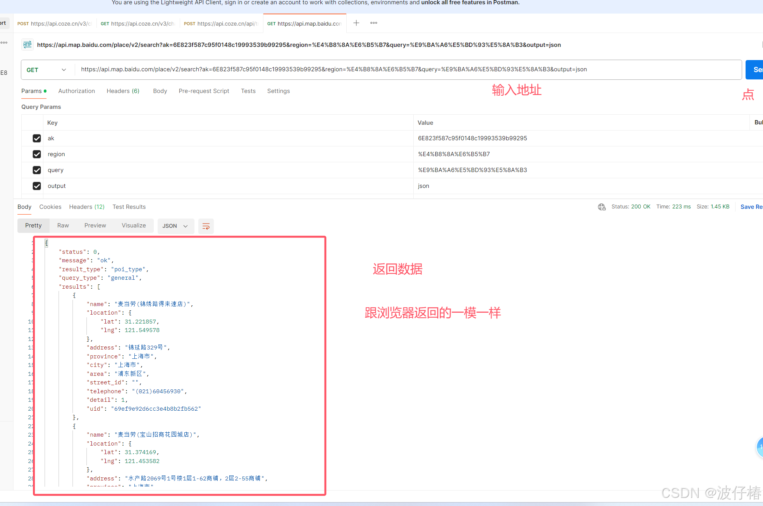This screenshot has width=763, height=506.
Task: Toggle the word wrap lines icon
Action: (x=206, y=226)
